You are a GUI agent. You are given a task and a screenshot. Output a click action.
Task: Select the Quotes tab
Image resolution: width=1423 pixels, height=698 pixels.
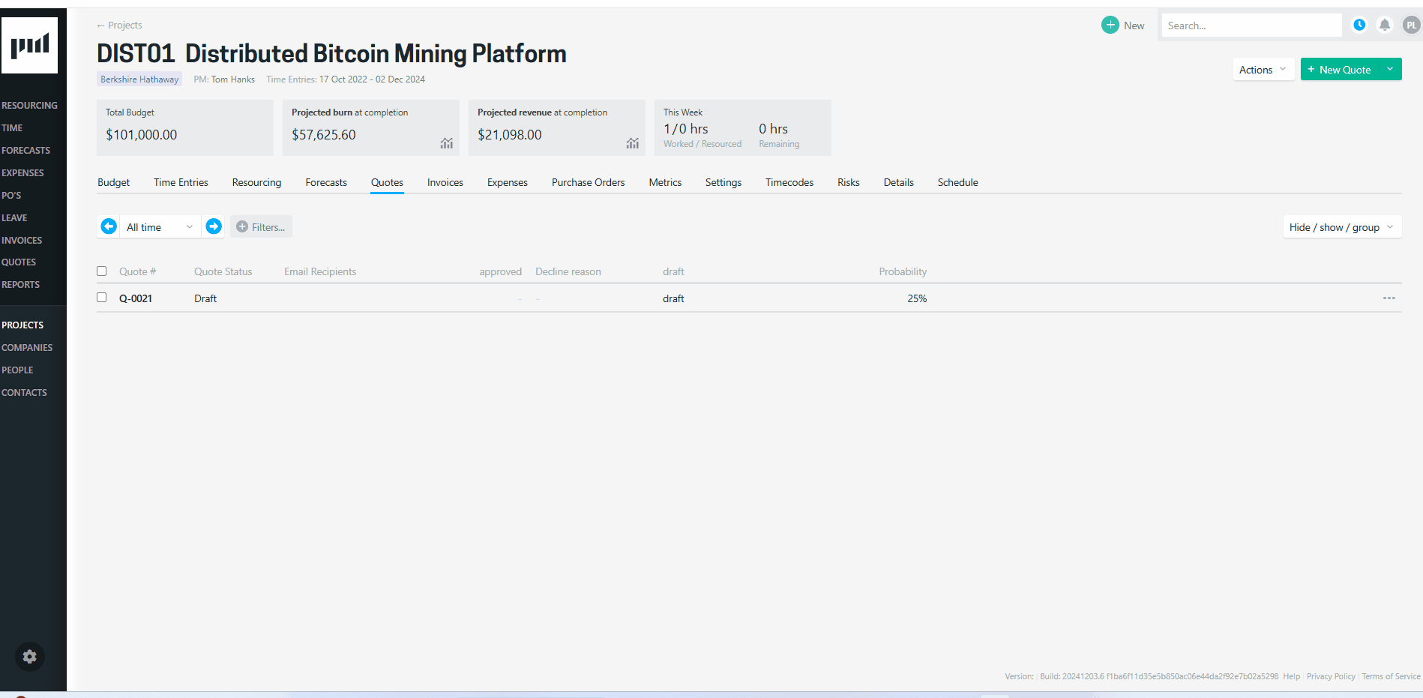pyautogui.click(x=387, y=182)
